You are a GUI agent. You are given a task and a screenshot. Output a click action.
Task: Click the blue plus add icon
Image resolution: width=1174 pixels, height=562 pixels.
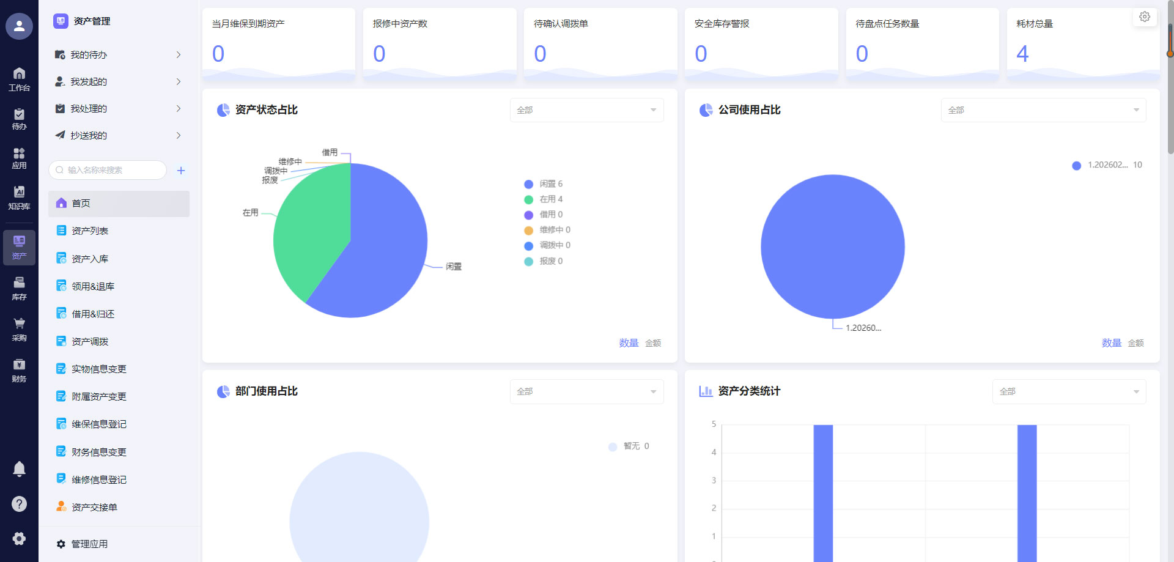[x=181, y=171]
